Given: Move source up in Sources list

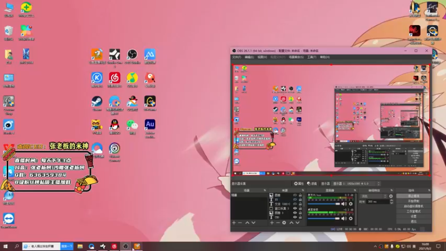Looking at the screenshot, I should [x=291, y=223].
